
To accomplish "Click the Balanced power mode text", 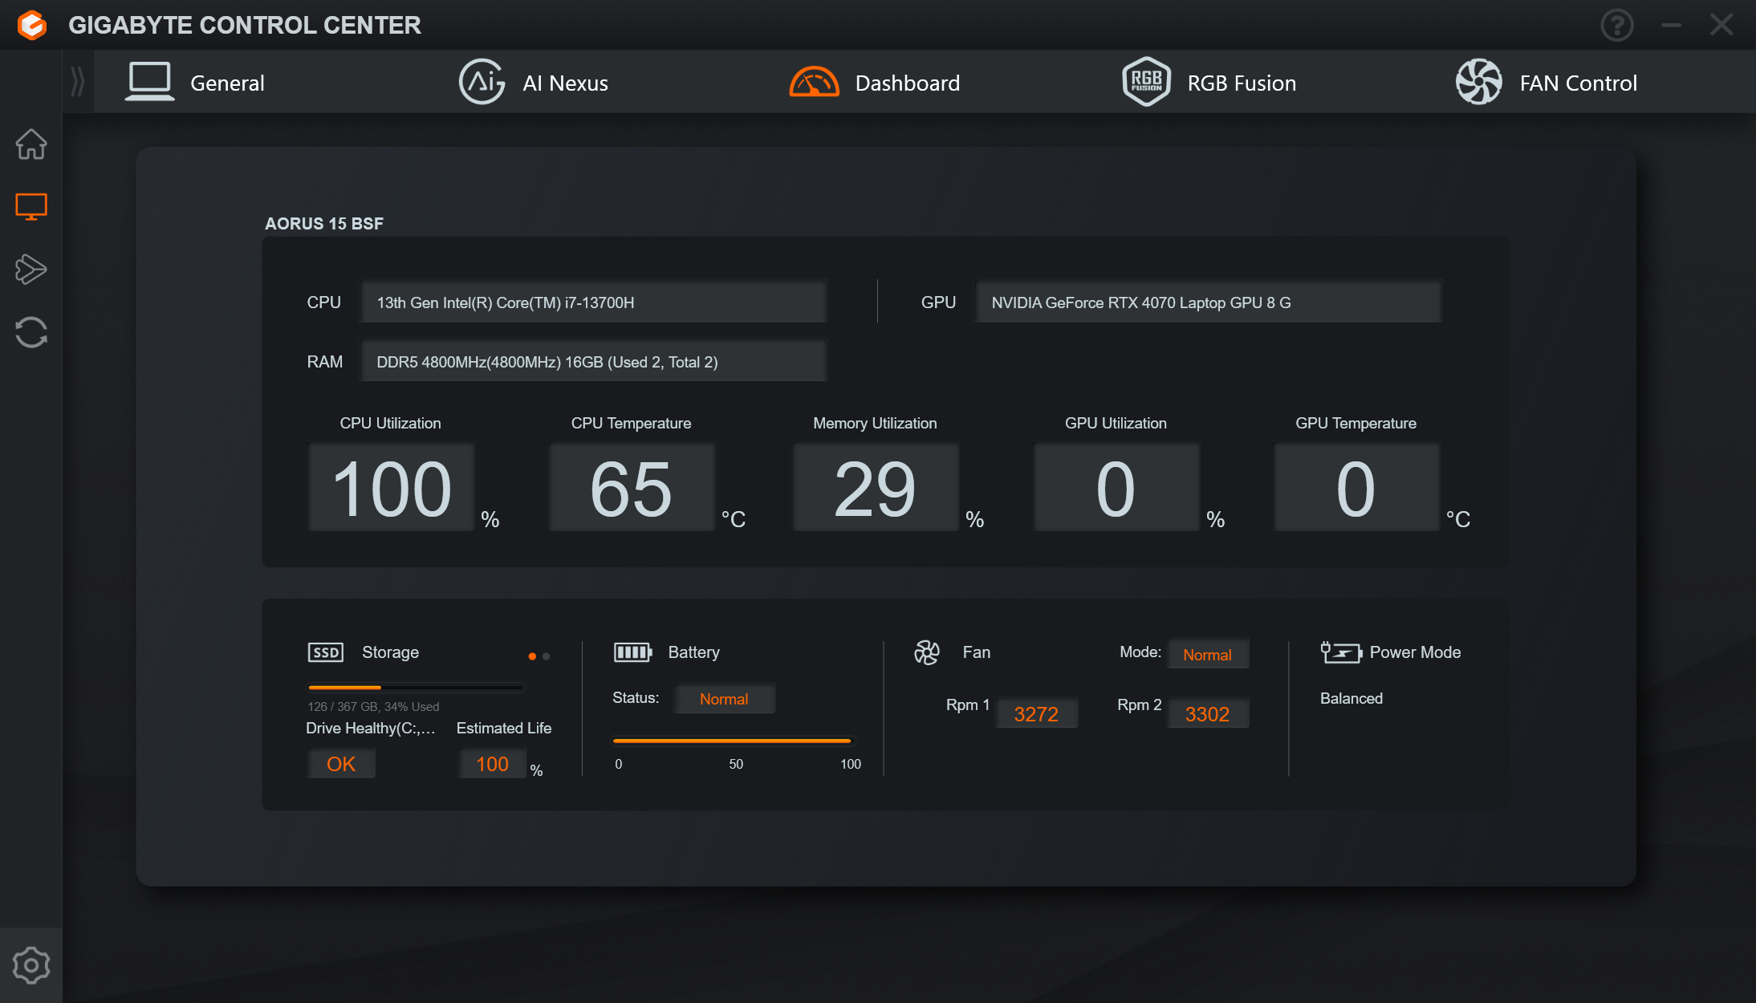I will click(1352, 699).
